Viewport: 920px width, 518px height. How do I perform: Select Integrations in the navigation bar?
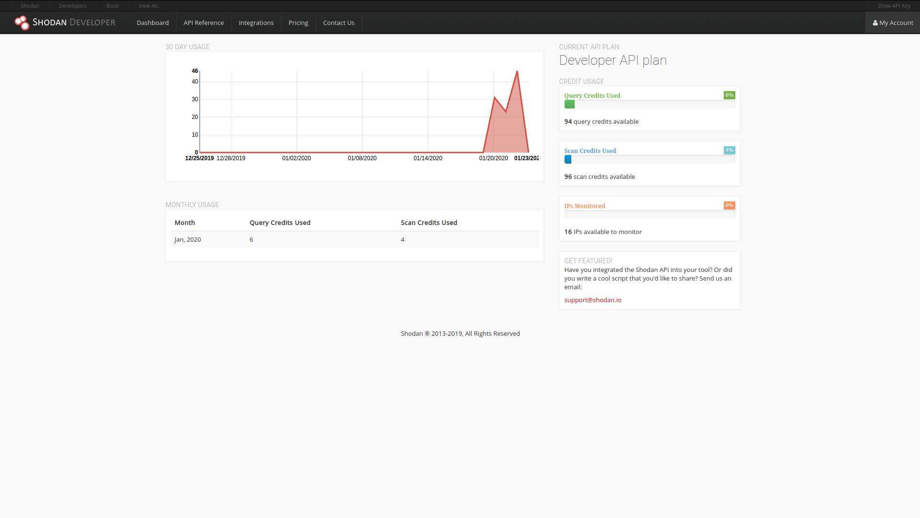tap(256, 23)
